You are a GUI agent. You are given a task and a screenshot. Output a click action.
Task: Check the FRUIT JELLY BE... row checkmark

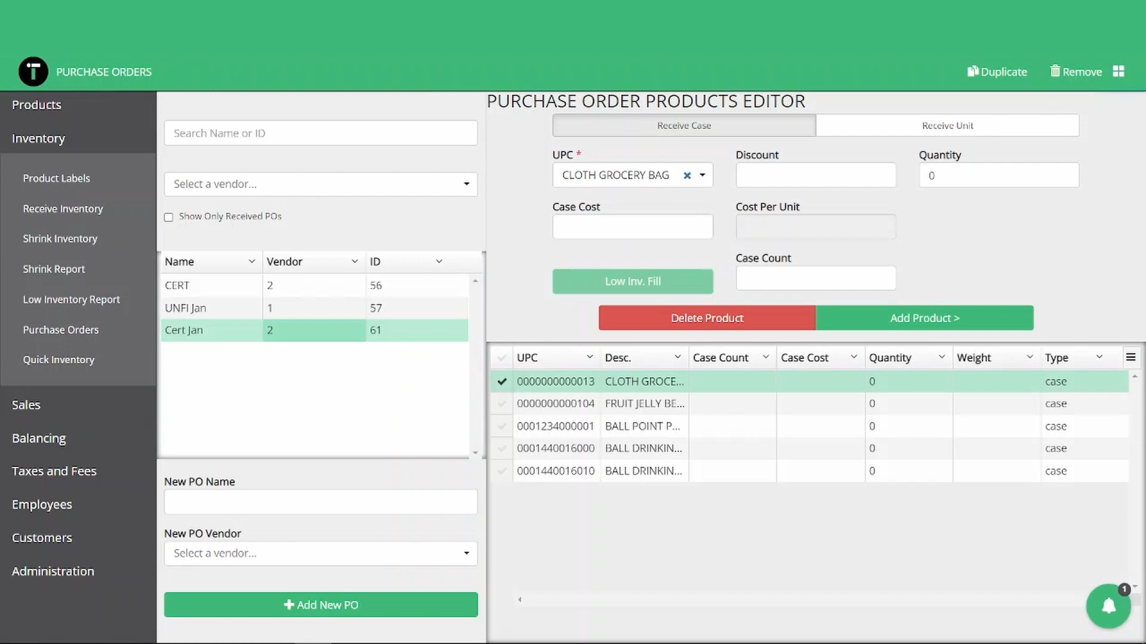click(x=502, y=404)
